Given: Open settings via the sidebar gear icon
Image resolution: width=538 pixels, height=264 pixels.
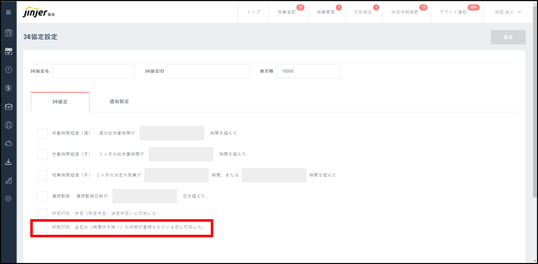Looking at the screenshot, I should (8, 199).
